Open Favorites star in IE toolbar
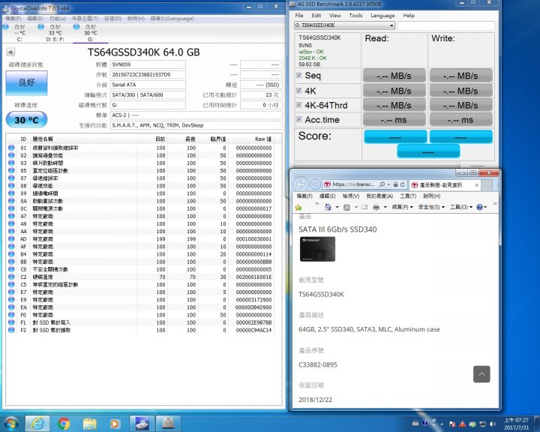This screenshot has width=540, height=432. pyautogui.click(x=298, y=207)
